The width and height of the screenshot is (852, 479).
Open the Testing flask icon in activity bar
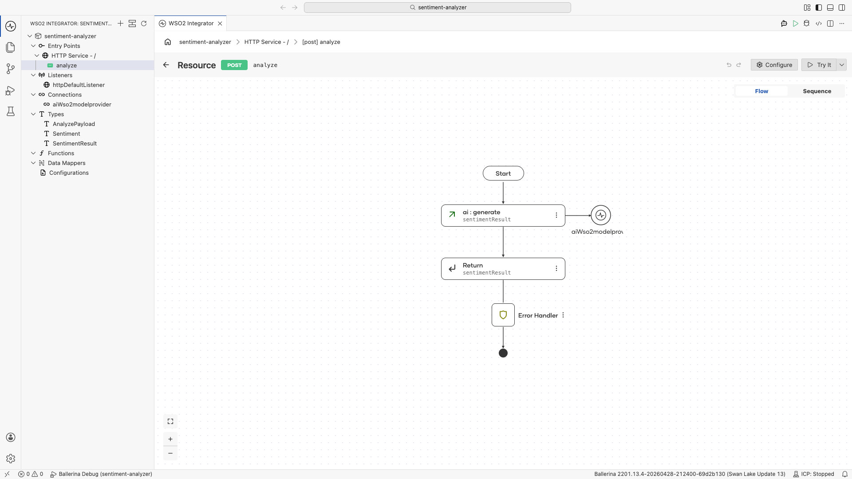pos(11,111)
